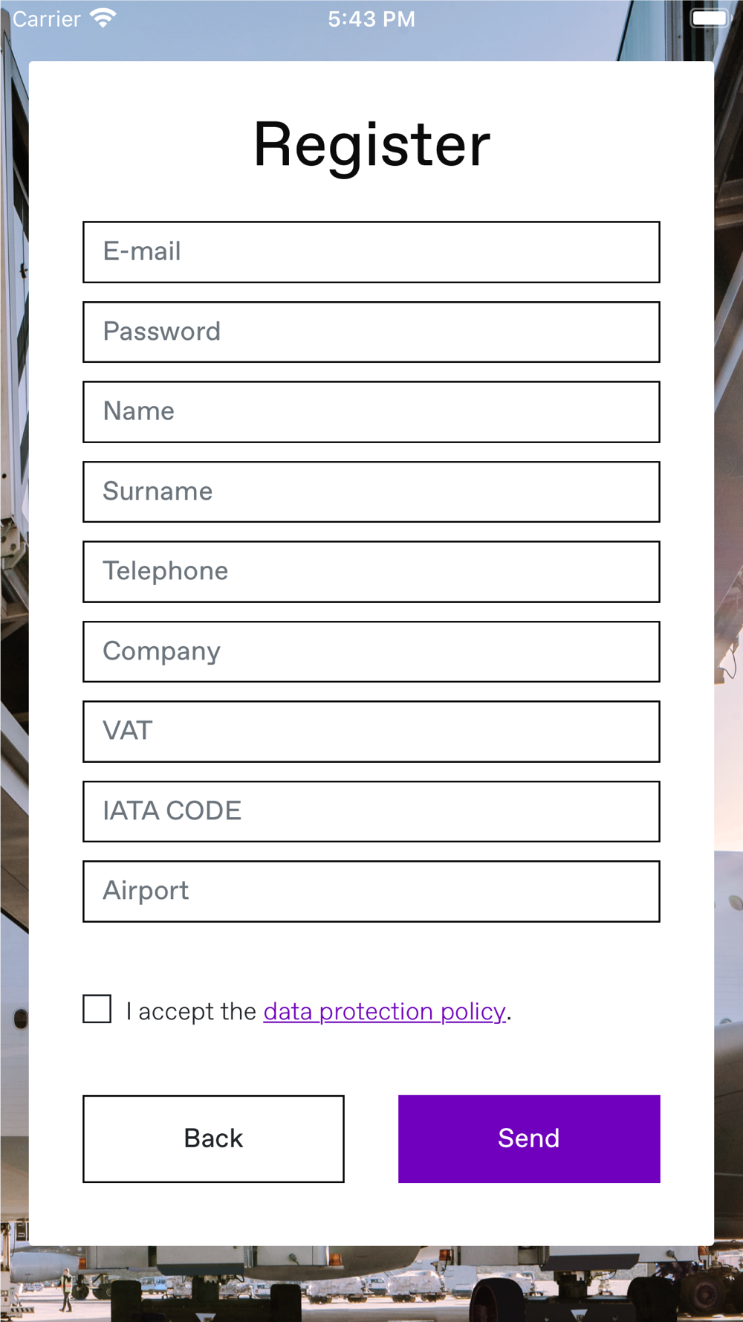Select the Password field
Screen dimensions: 743x1322
371,332
